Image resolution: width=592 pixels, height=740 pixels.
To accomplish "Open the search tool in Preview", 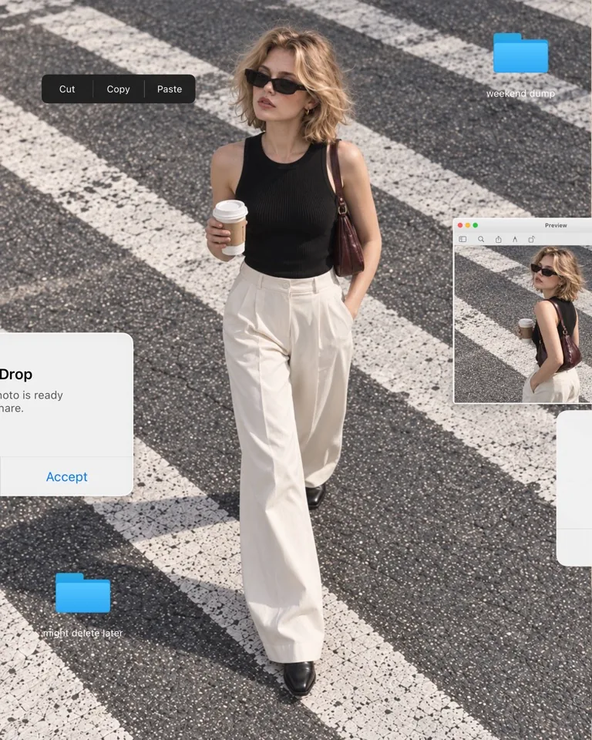I will (x=480, y=239).
